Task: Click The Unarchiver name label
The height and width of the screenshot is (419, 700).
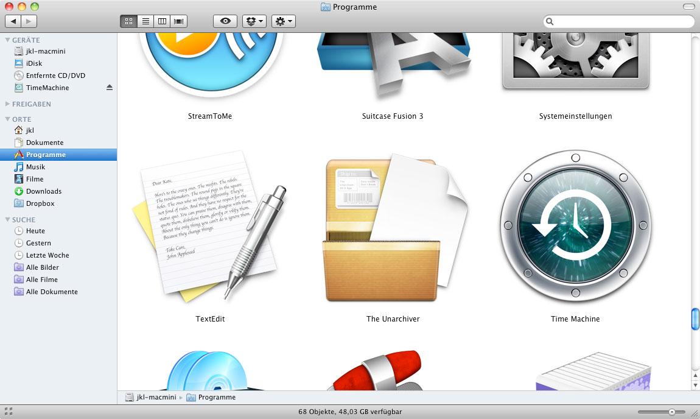Action: [x=393, y=319]
